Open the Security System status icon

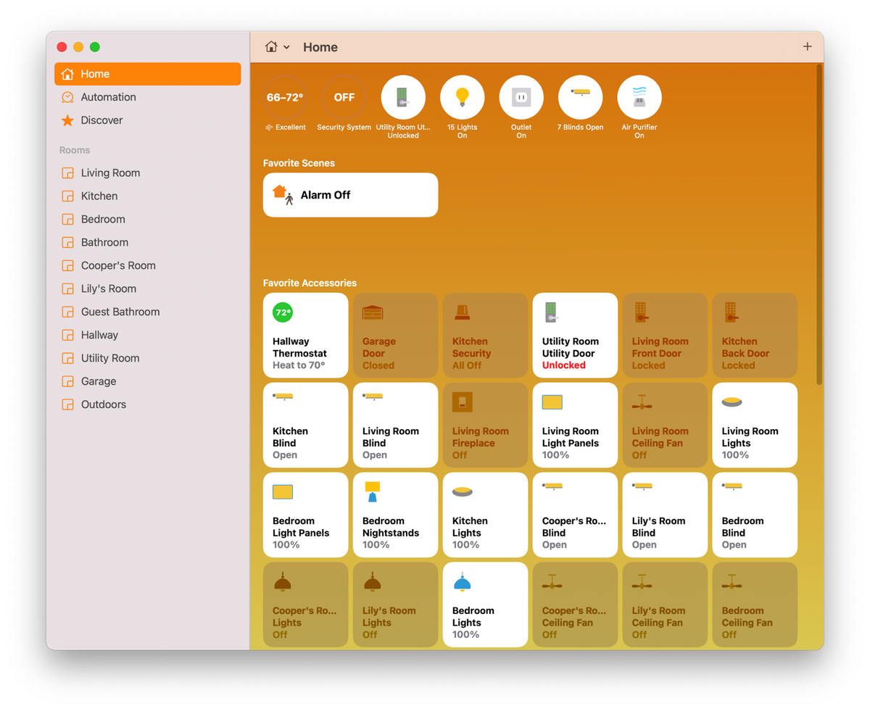343,96
